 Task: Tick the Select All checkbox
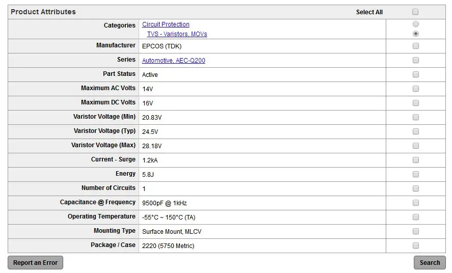(415, 12)
